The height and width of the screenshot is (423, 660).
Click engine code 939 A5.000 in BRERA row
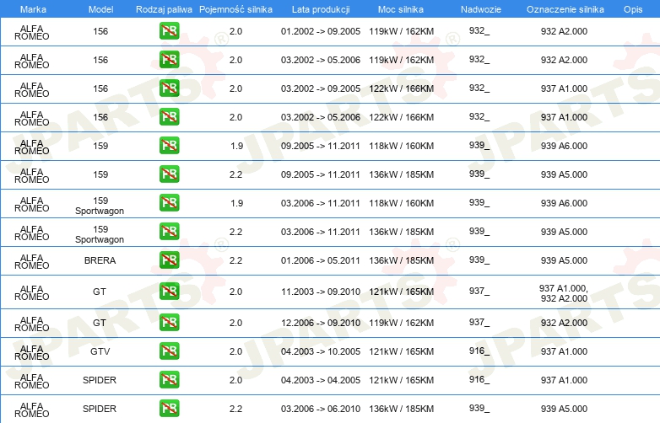[564, 260]
